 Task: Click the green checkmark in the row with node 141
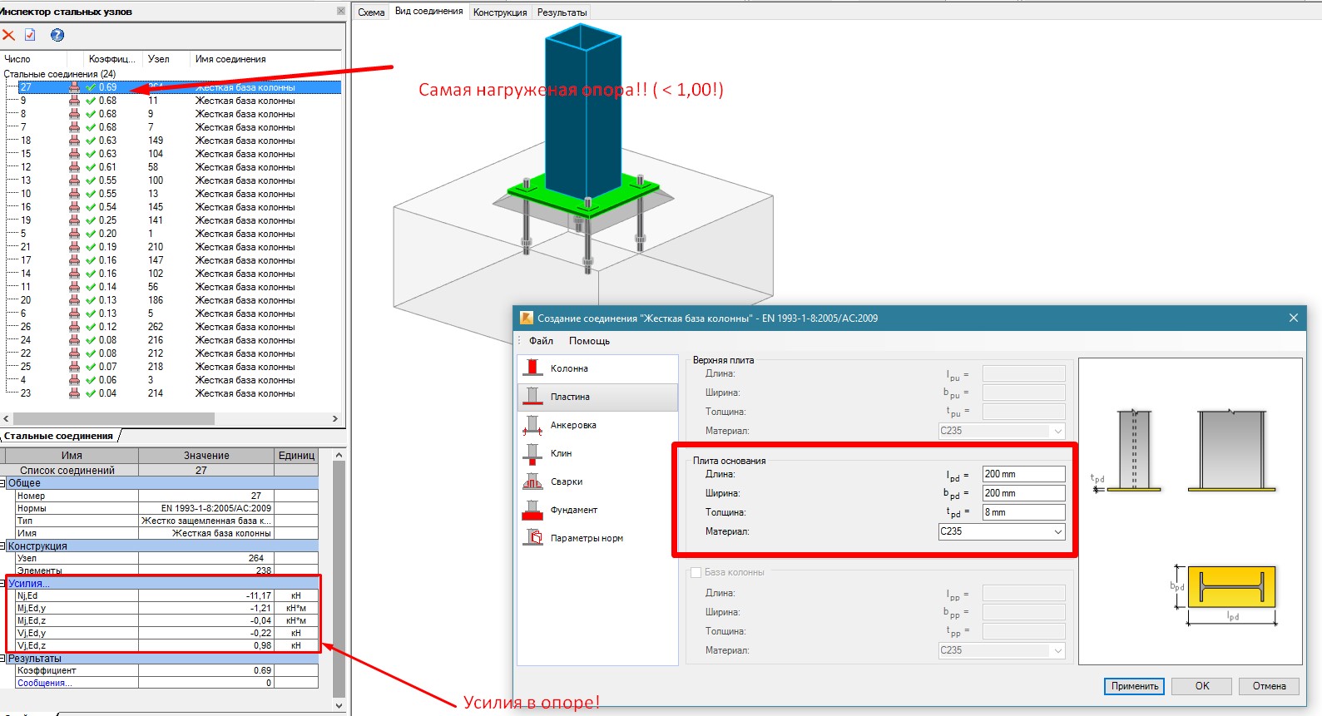[91, 220]
